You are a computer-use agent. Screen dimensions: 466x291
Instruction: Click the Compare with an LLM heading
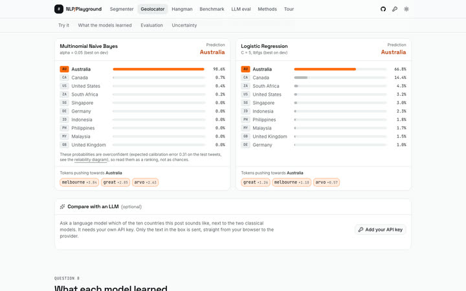[93, 207]
